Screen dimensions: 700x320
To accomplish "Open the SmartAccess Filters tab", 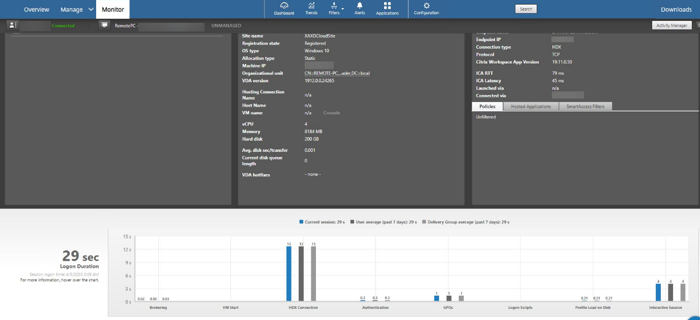I will click(585, 107).
